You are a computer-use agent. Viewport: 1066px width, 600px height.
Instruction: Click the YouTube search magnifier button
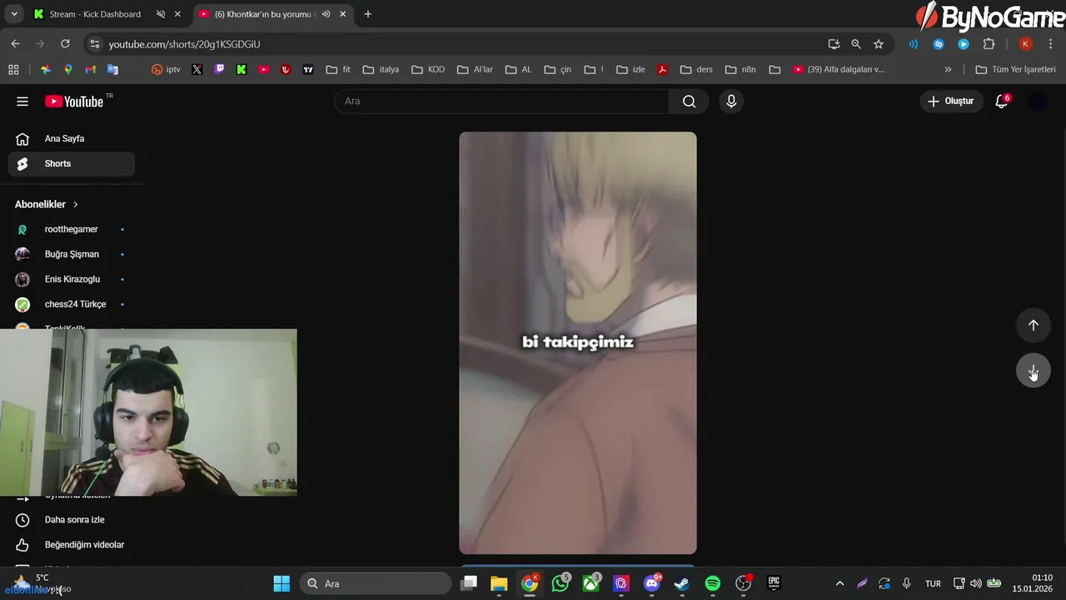click(689, 102)
